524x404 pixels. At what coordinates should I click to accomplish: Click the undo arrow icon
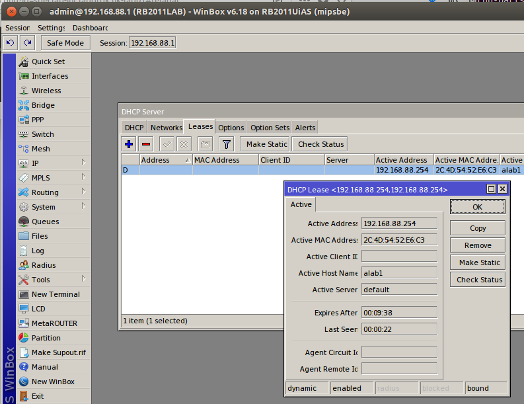click(10, 43)
